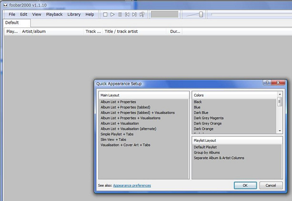The width and height of the screenshot is (292, 201).
Task: Select Album List + Visualisation layout
Action: pyautogui.click(x=120, y=124)
